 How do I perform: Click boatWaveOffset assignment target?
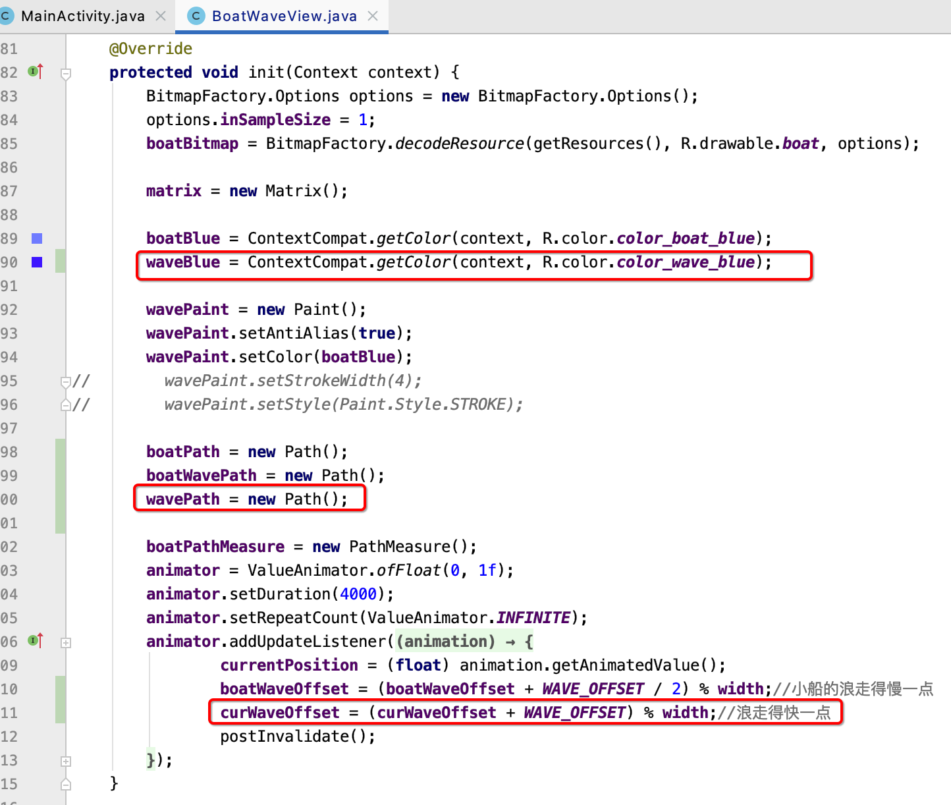pyautogui.click(x=285, y=689)
